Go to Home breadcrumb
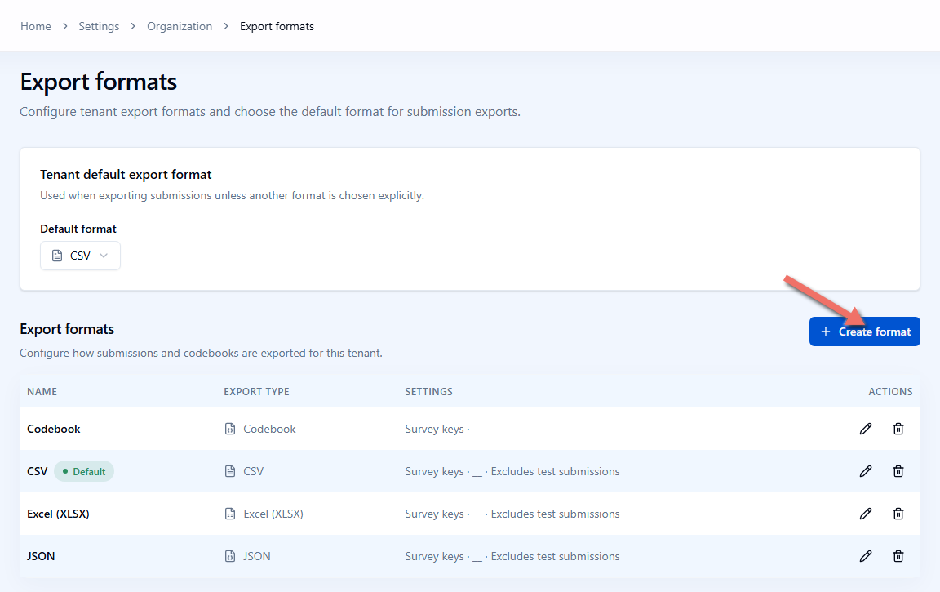The image size is (940, 592). click(x=35, y=26)
